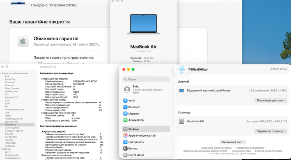The height and width of the screenshot is (160, 291).
Task: Go forward with the right chevron
Action: point(184,69)
